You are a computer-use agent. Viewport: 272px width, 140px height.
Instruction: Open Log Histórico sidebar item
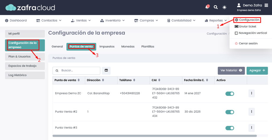point(25,75)
